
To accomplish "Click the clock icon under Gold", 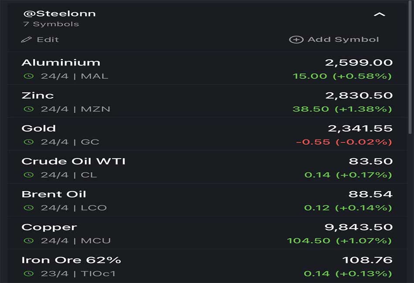I will click(29, 142).
